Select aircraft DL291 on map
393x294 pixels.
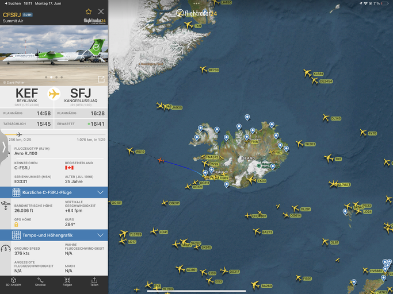[x=295, y=208]
